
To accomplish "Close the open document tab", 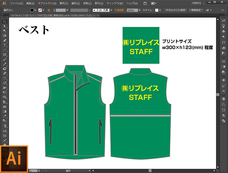I will pyautogui.click(x=98, y=15).
